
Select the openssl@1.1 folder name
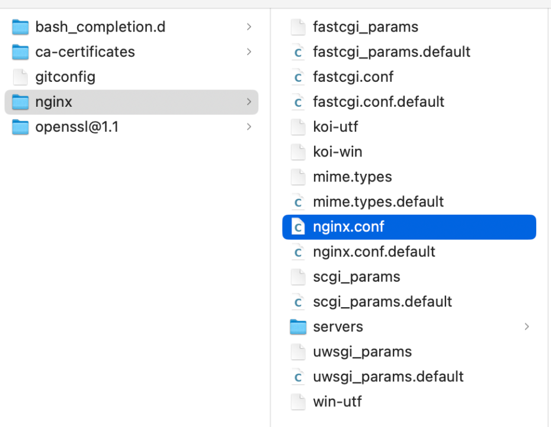77,127
